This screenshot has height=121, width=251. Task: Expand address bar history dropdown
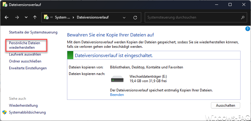[x=124, y=17]
